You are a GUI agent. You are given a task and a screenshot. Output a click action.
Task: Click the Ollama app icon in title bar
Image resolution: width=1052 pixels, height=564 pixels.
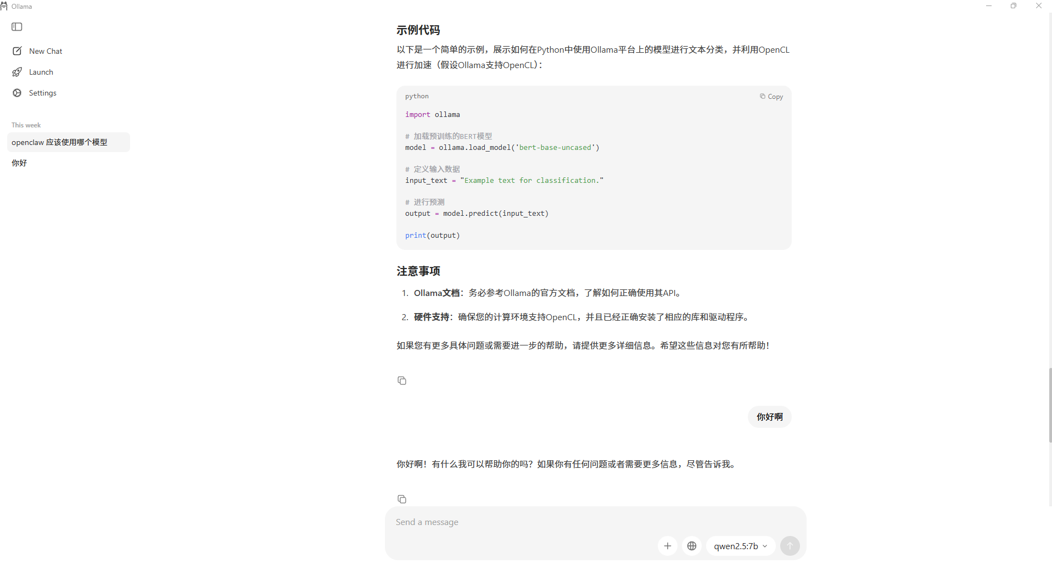[x=4, y=6]
